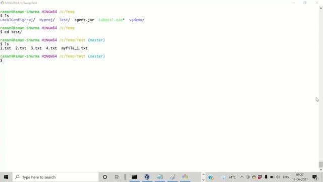The image size is (323, 182).
Task: Click 'kubectl.exe*' file name
Action: pyautogui.click(x=112, y=20)
